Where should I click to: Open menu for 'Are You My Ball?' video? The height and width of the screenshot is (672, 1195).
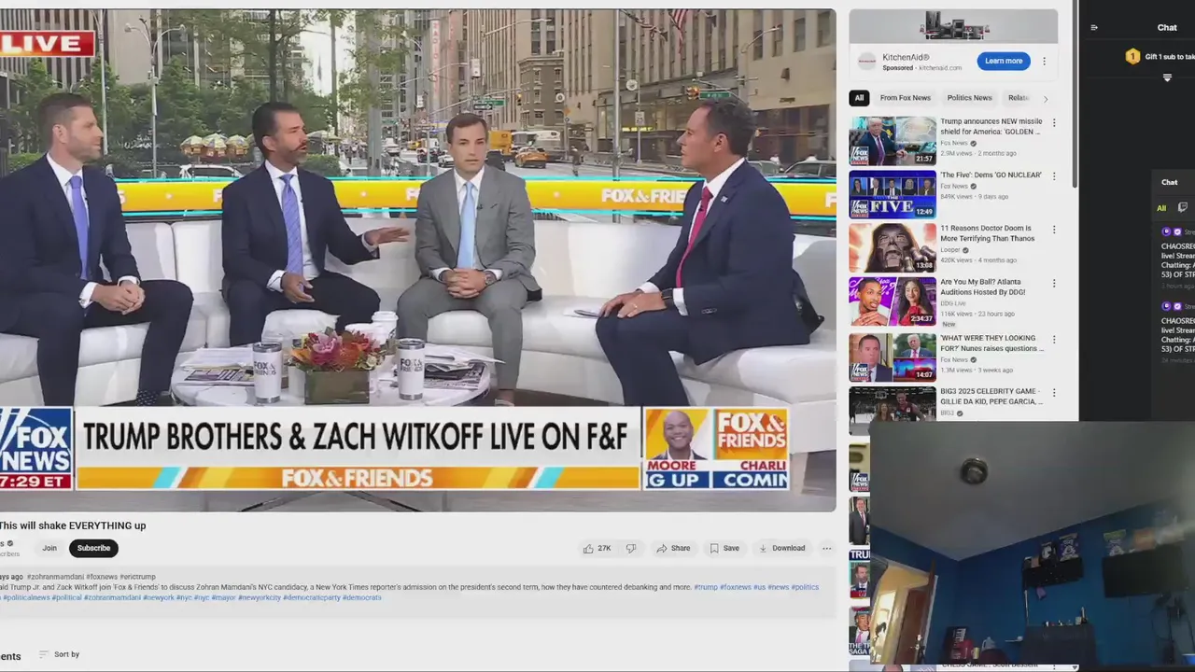(1054, 284)
